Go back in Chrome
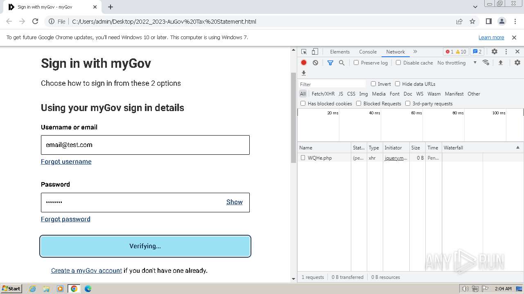This screenshot has width=524, height=294. click(x=9, y=21)
